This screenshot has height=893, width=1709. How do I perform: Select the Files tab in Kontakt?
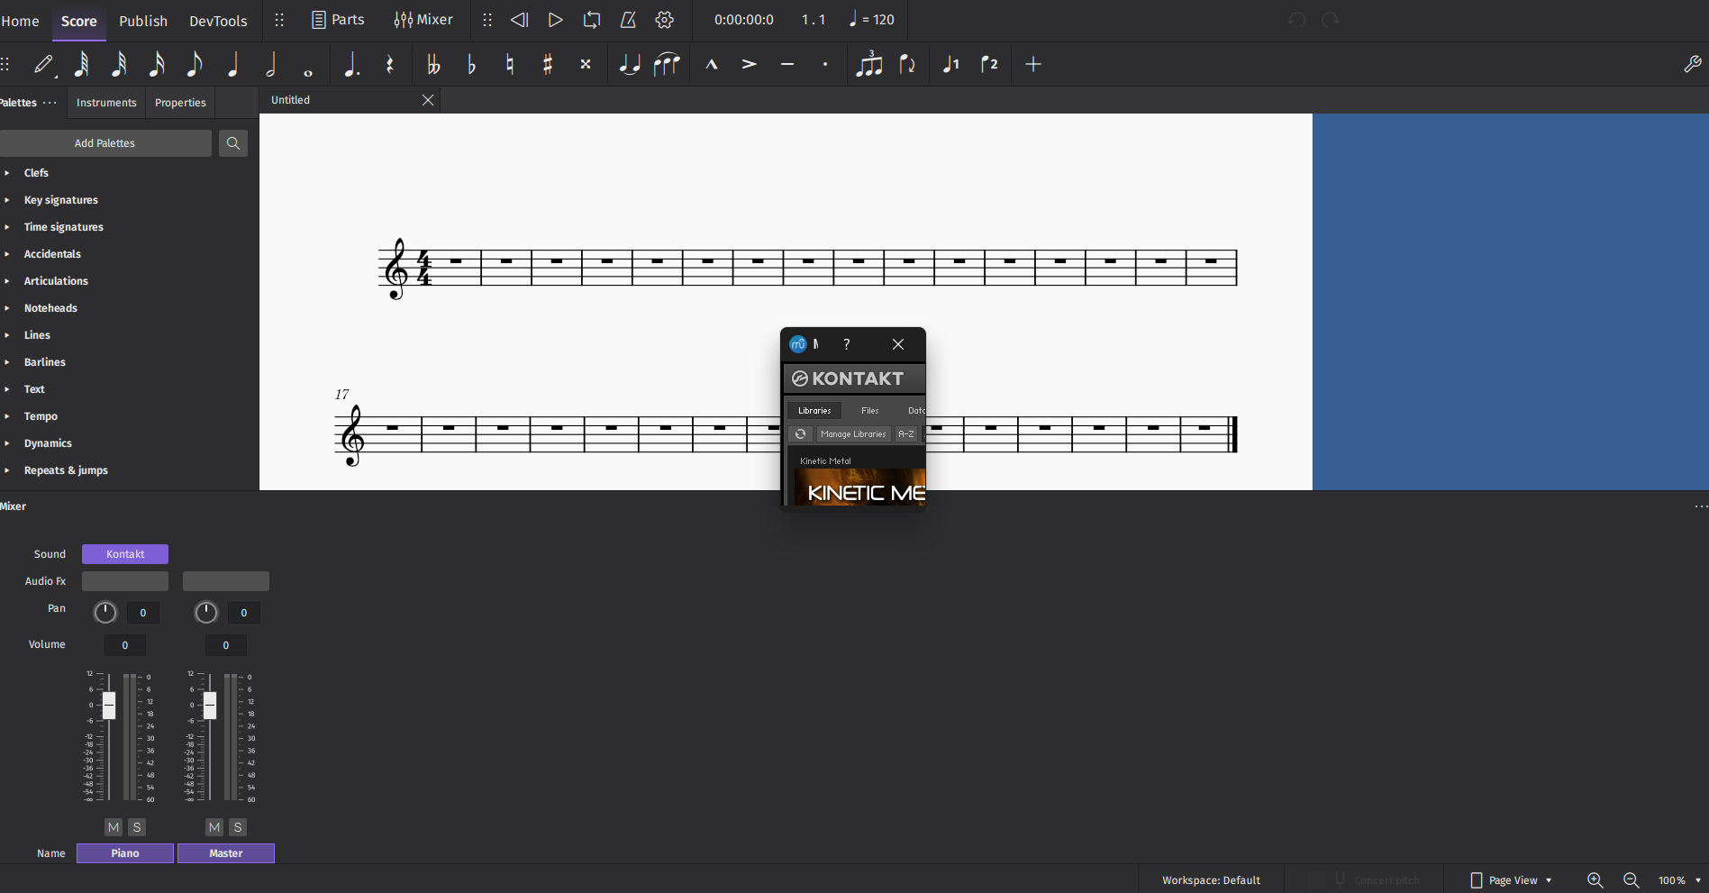coord(868,410)
